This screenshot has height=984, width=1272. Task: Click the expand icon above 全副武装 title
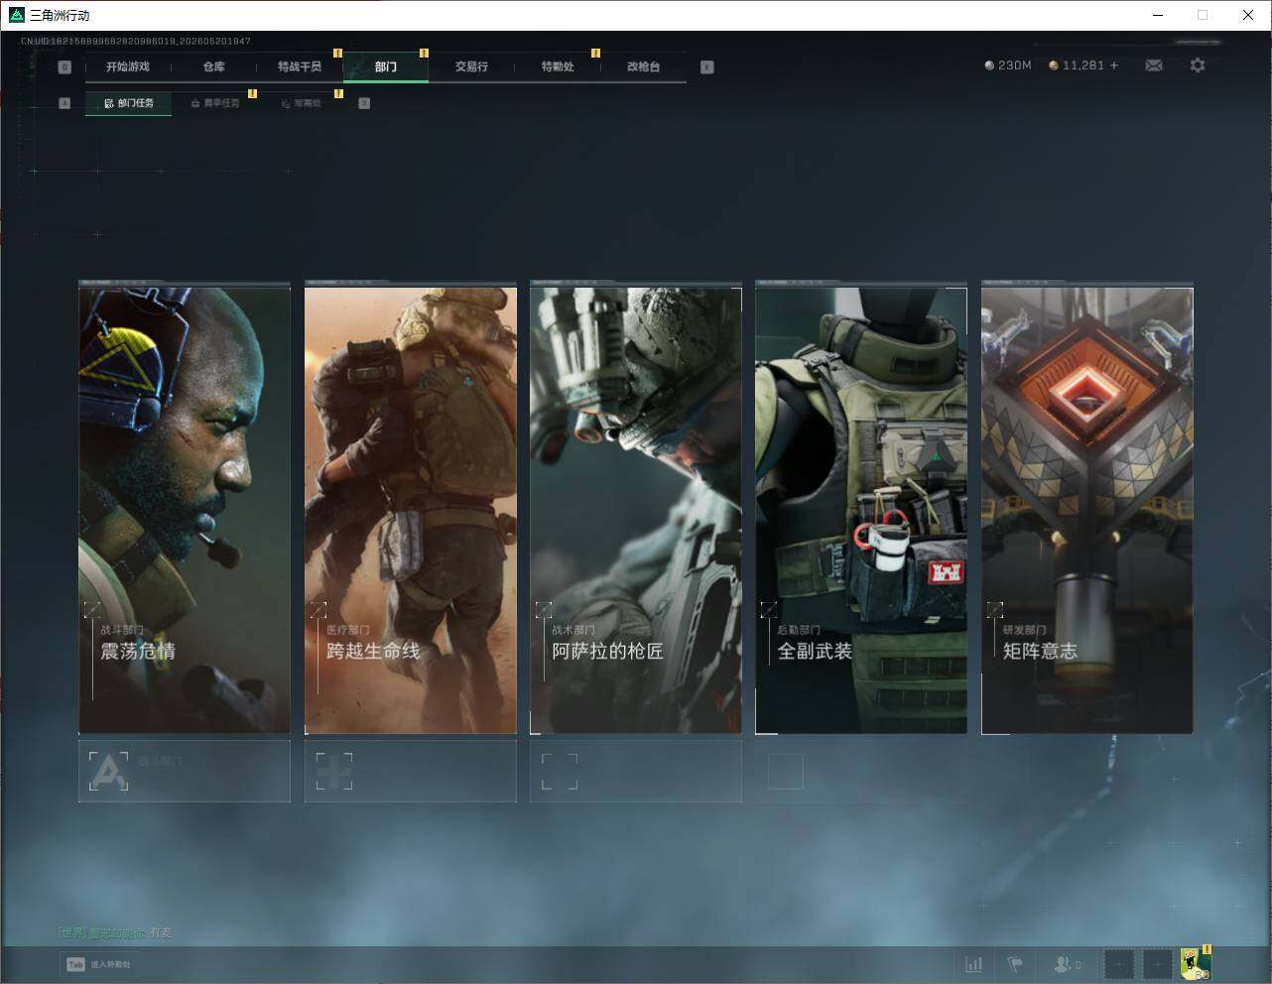click(x=769, y=609)
